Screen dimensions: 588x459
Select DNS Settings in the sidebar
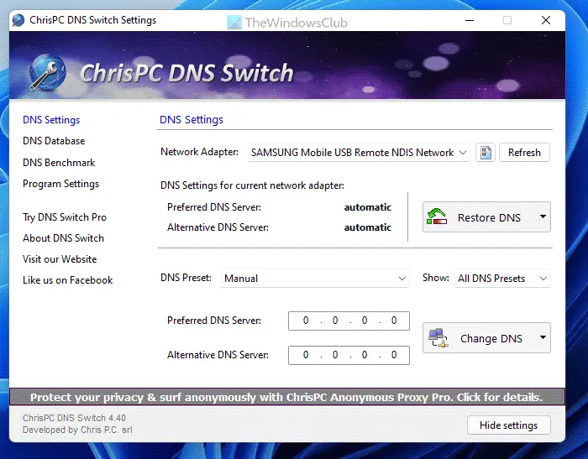[x=51, y=120]
